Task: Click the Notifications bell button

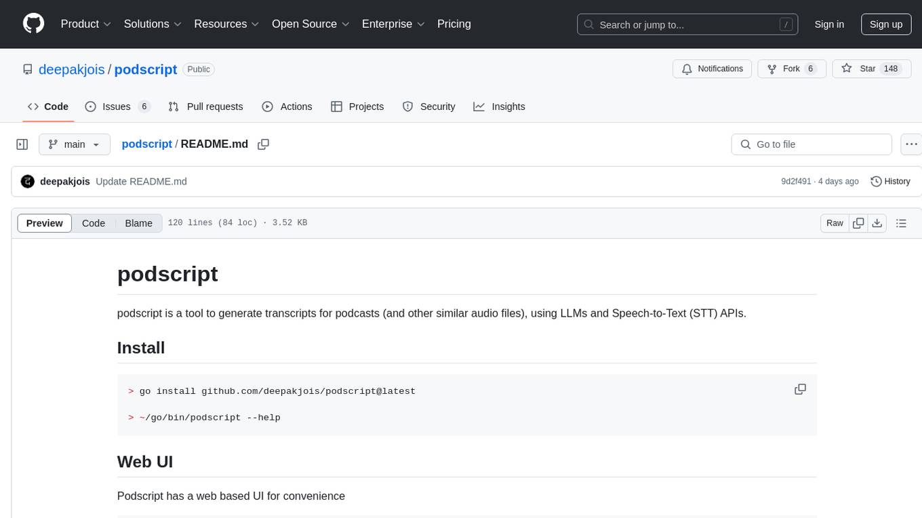Action: [713, 68]
